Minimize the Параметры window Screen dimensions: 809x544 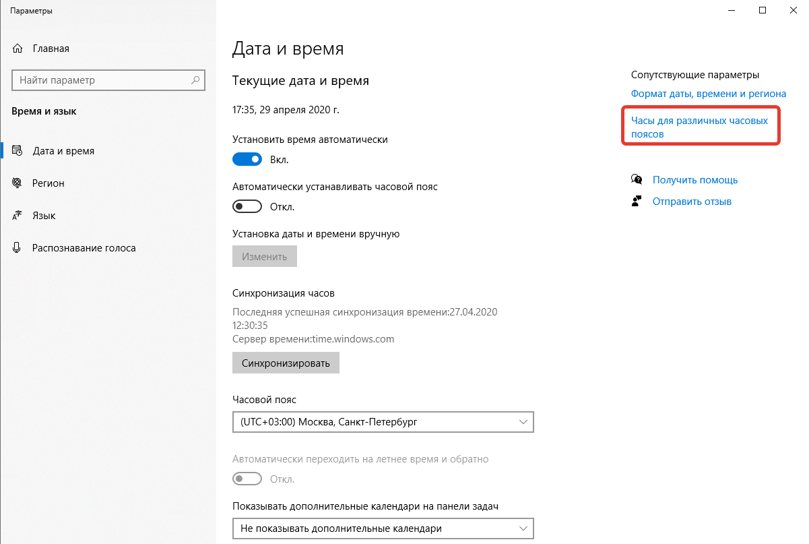tap(731, 10)
